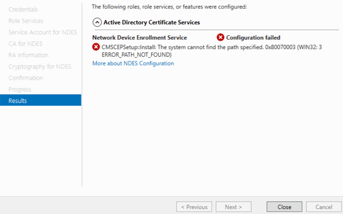
Task: Click Configuration failed status text
Action: pos(253,37)
